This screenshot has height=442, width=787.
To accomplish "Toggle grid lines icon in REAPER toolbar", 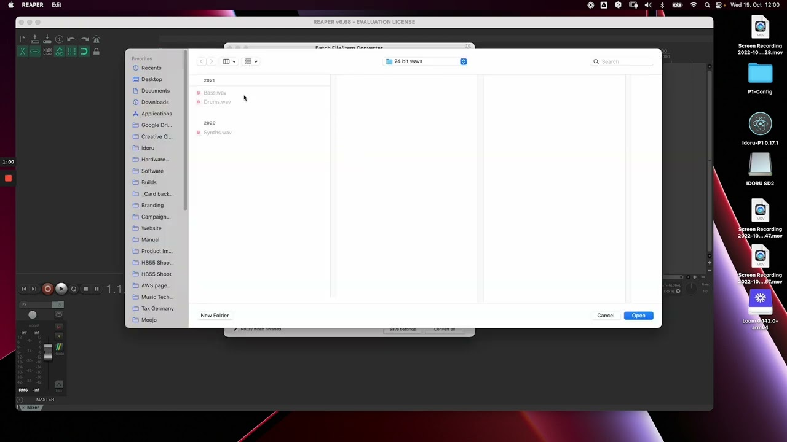I will [71, 52].
